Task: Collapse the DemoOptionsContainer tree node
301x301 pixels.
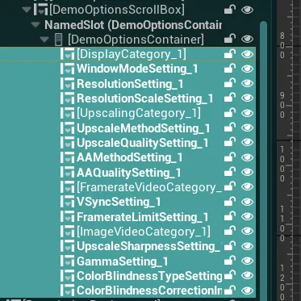Action: pos(44,40)
